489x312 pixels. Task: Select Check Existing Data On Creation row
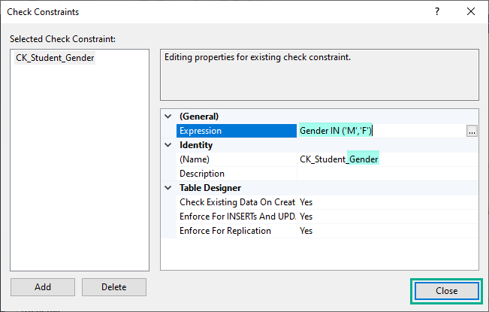pos(237,202)
